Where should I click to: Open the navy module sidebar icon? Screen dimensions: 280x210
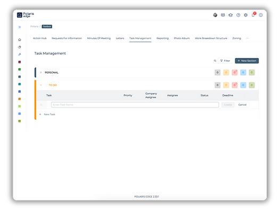pos(20,77)
